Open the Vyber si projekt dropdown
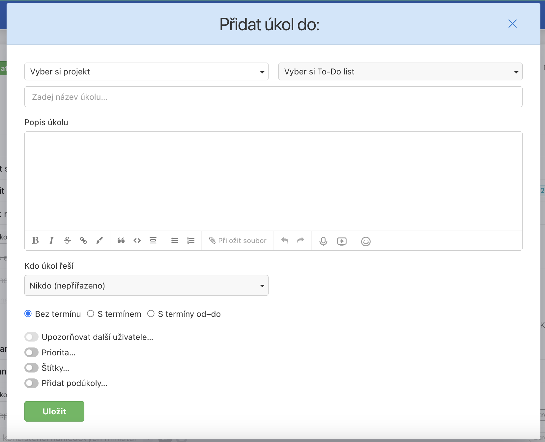 click(x=146, y=71)
